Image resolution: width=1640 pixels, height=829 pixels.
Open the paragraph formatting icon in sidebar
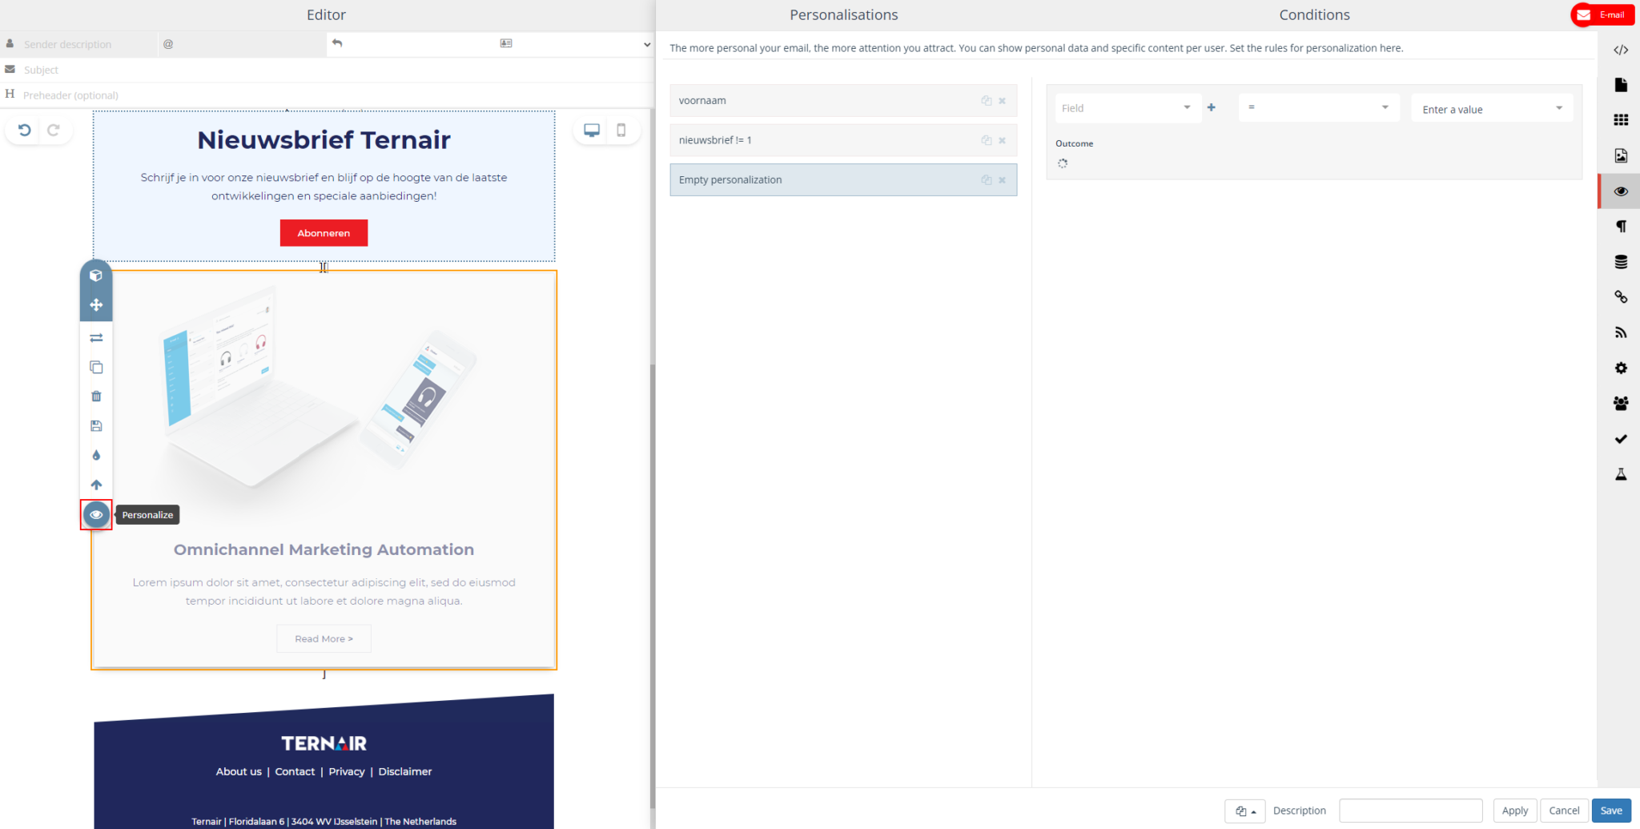tap(1621, 227)
